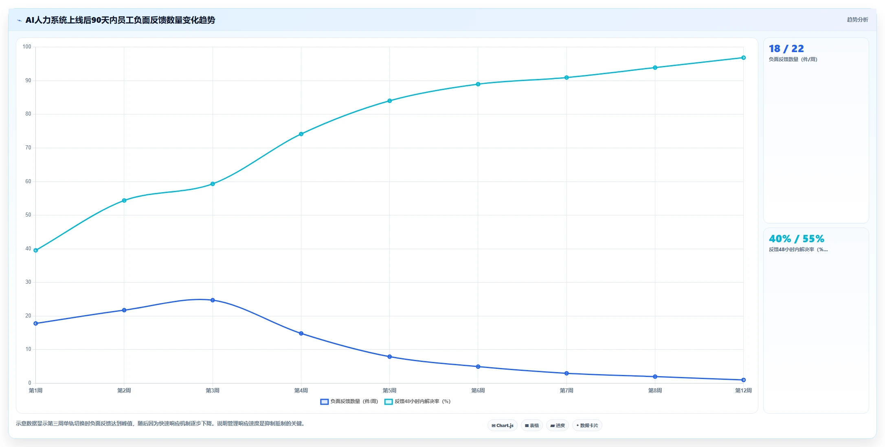Click the trend icon beside the chart title
Viewport: 885px width, 447px height.
coord(19,20)
